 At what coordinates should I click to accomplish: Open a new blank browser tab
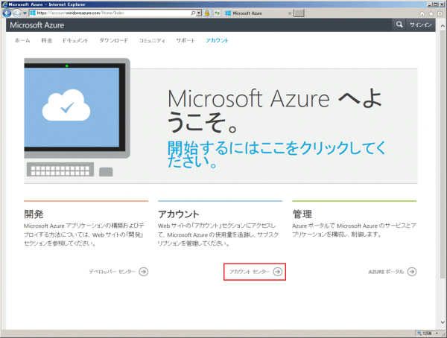click(x=299, y=13)
